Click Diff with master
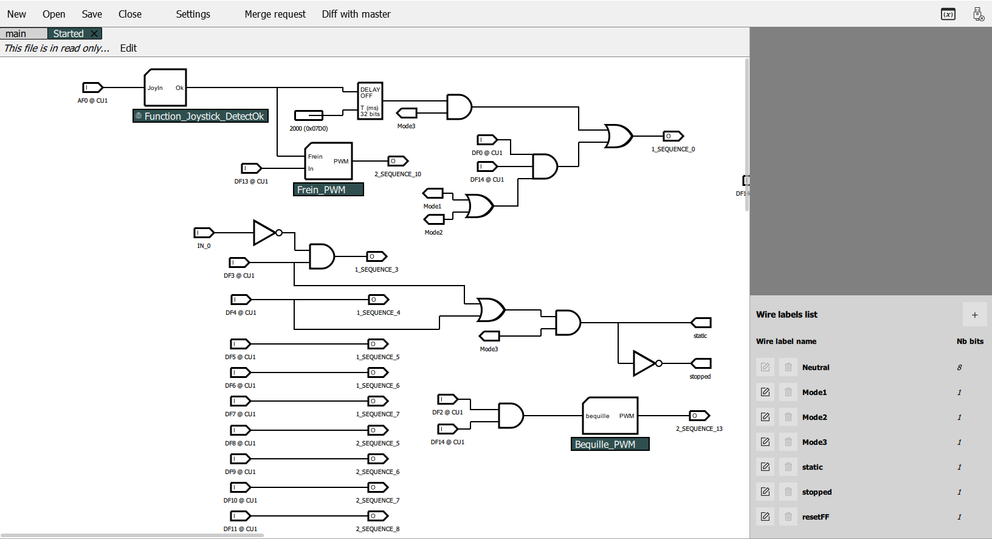This screenshot has width=992, height=539. (x=356, y=14)
